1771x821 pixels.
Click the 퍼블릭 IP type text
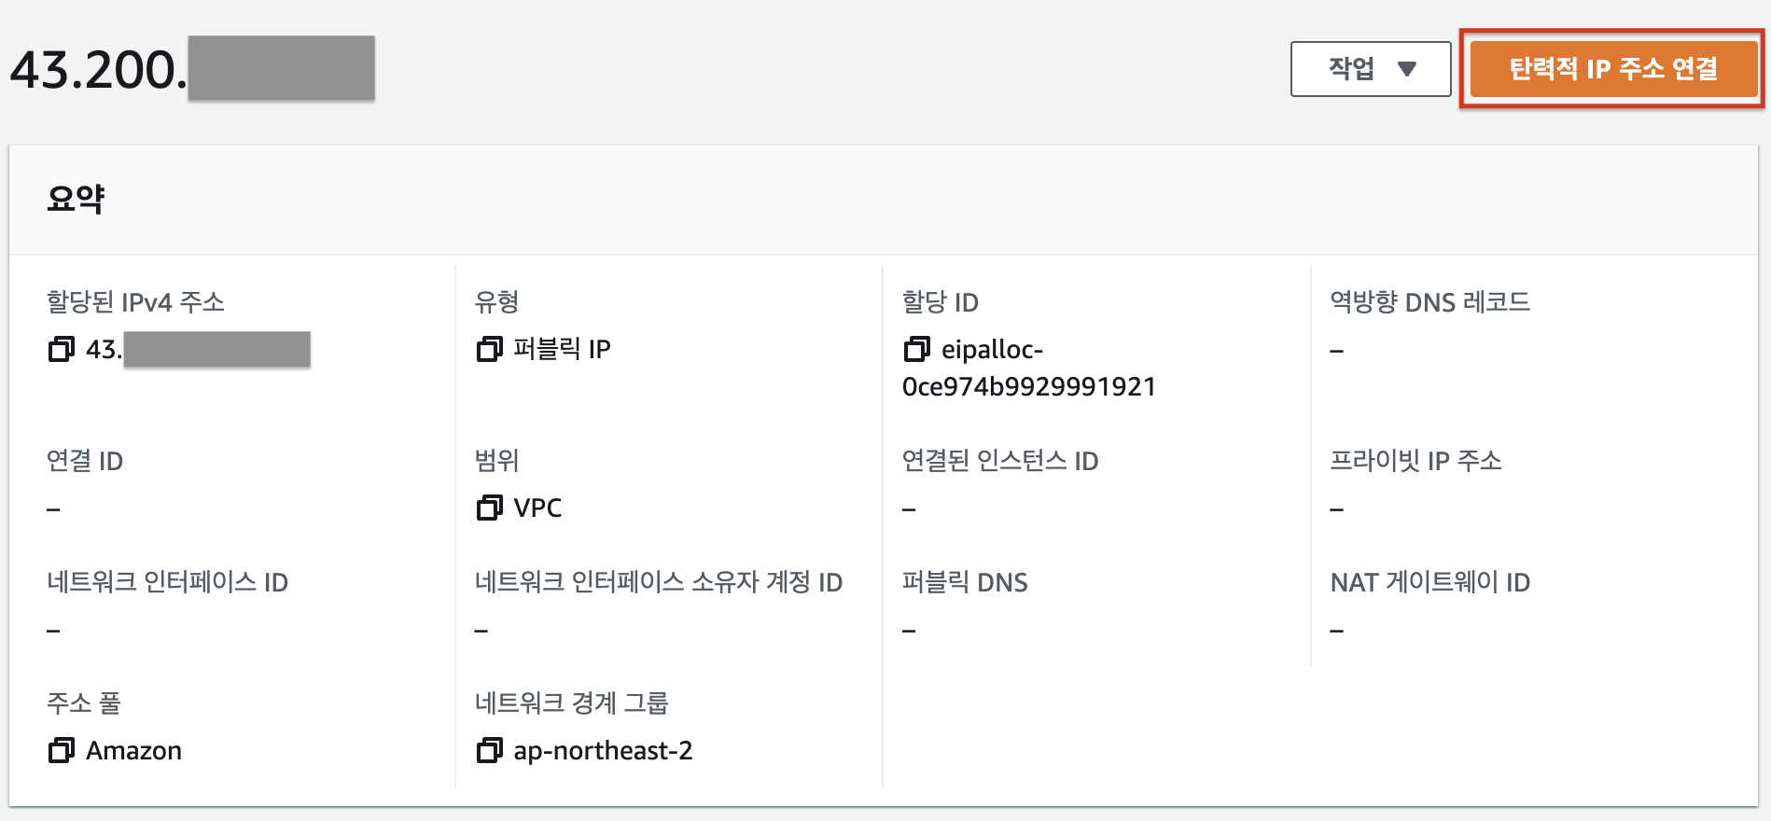[x=562, y=350]
